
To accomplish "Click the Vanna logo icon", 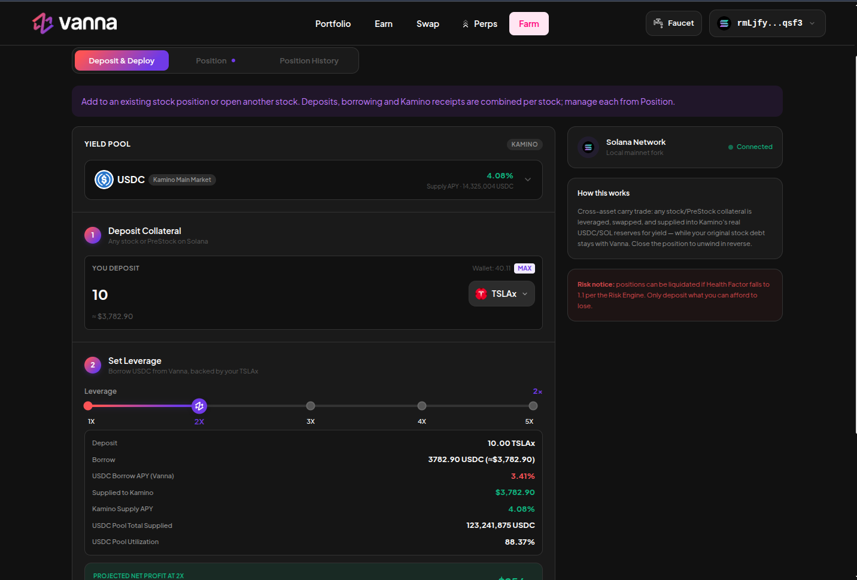I will tap(43, 23).
